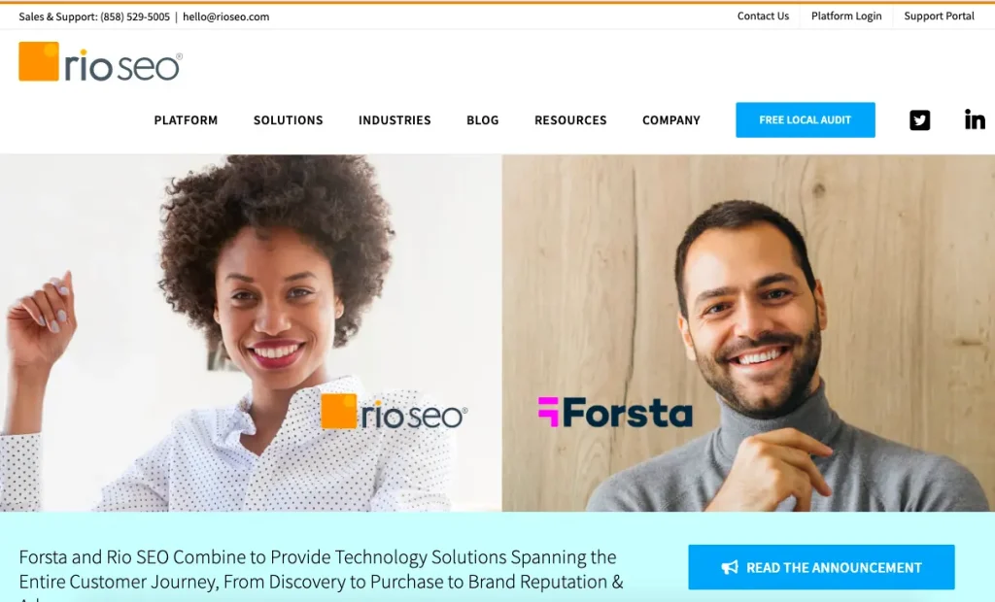The height and width of the screenshot is (602, 995).
Task: Go to the Blog page
Action: pos(483,119)
